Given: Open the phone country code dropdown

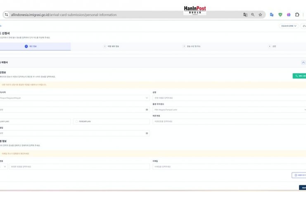Looking at the screenshot, I should (4, 166).
